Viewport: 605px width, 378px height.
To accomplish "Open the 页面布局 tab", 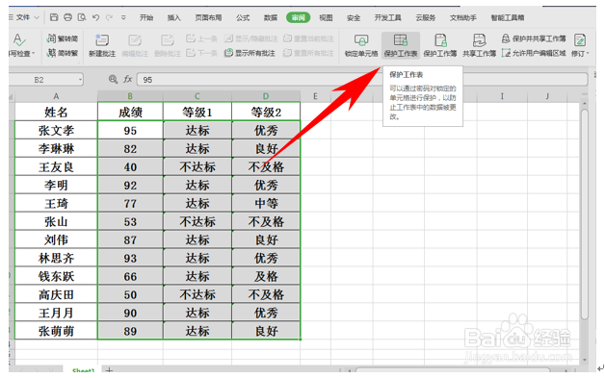I will pos(208,17).
